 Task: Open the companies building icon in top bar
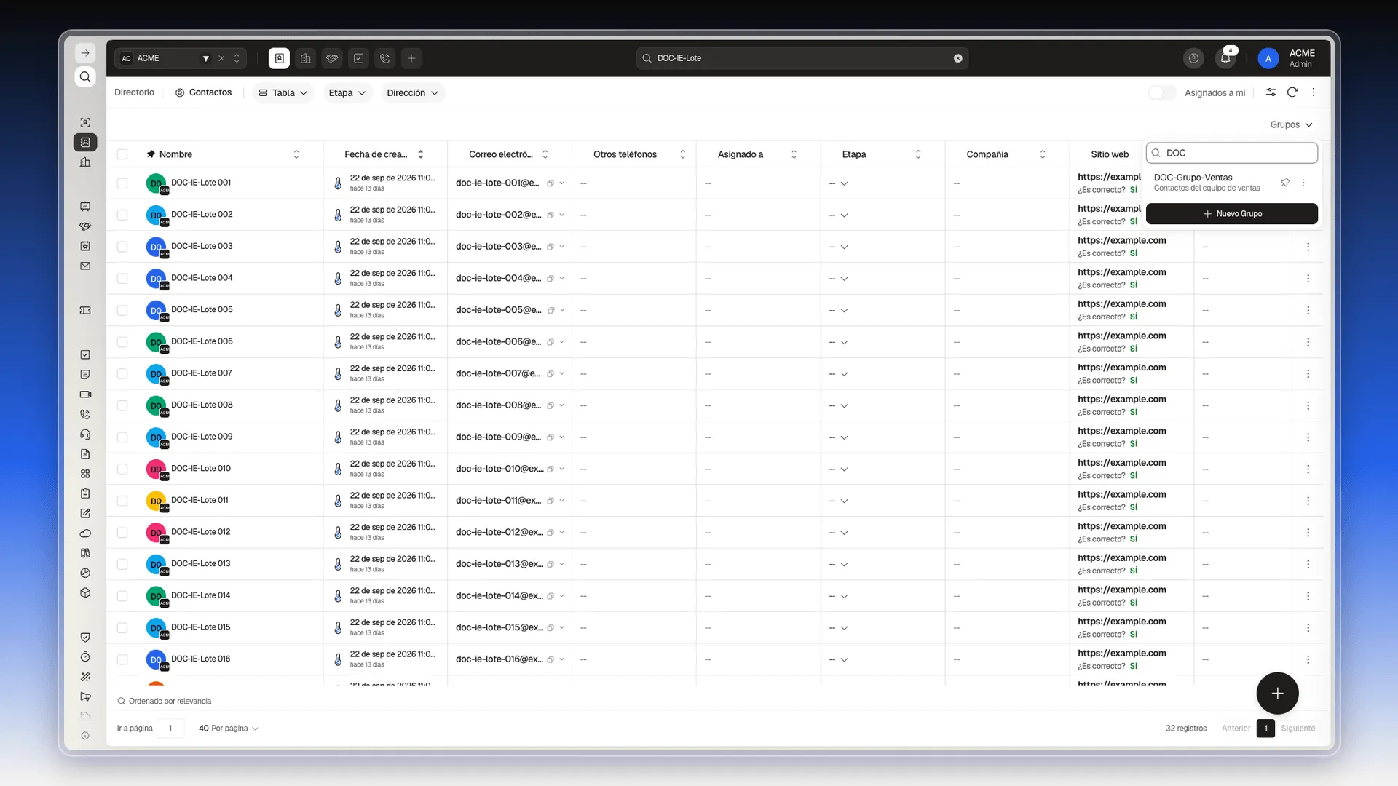coord(306,58)
